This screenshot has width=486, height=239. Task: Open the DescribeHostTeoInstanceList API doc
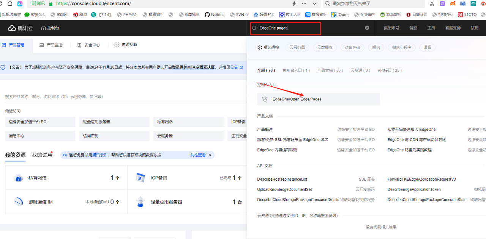click(x=282, y=179)
